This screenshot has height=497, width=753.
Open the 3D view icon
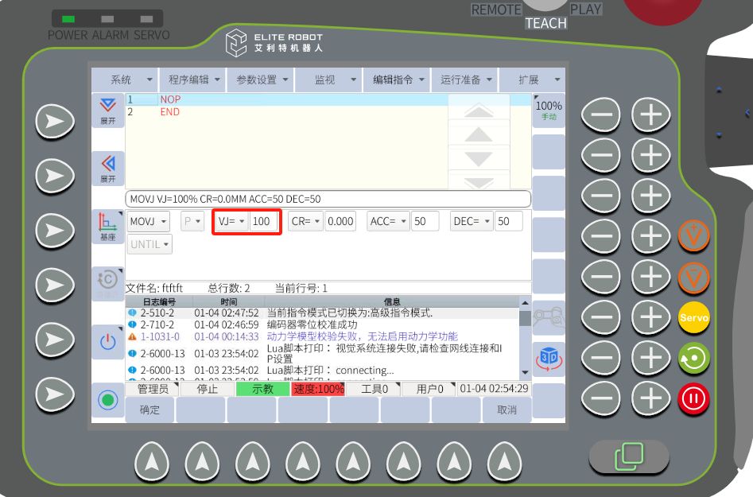point(548,357)
